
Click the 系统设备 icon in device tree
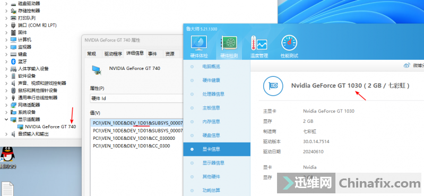[x=13, y=112]
